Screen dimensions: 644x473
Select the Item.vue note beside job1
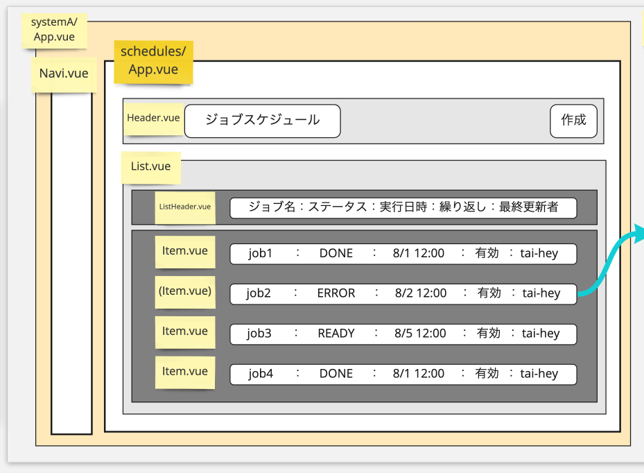click(x=184, y=251)
